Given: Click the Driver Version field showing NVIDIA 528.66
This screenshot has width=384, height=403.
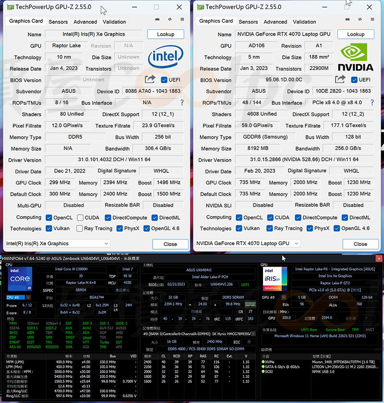Looking at the screenshot, I should coord(304,159).
